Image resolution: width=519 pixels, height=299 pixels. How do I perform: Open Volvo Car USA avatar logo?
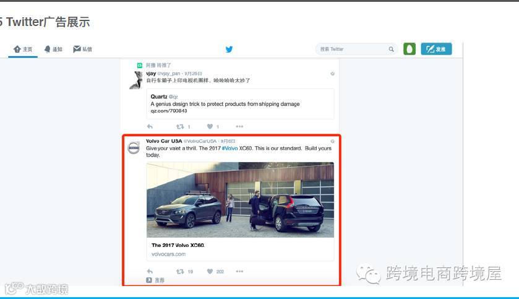point(134,148)
